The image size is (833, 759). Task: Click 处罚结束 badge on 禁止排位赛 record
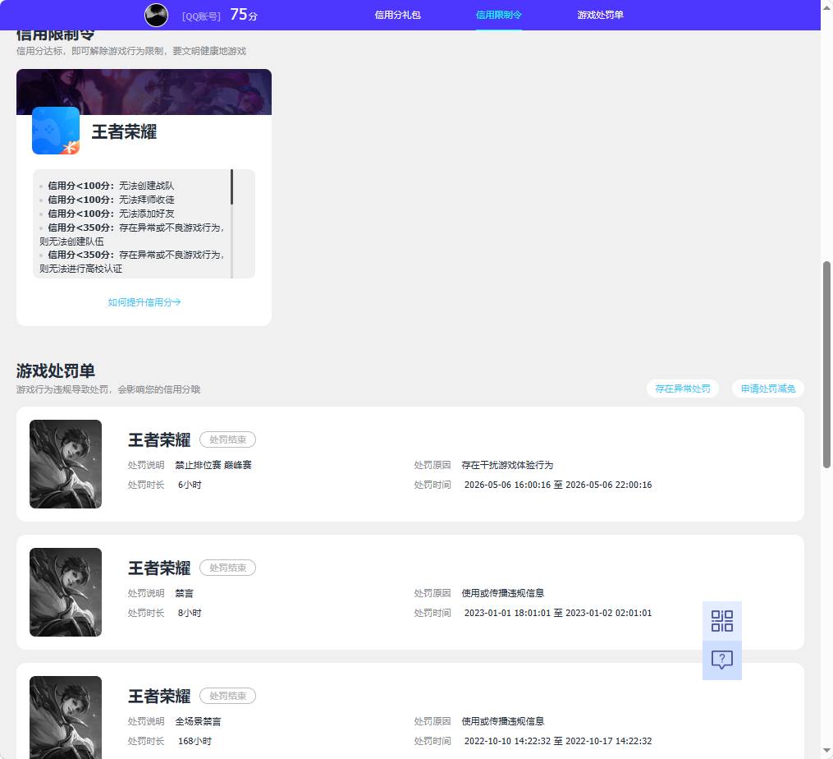(x=227, y=439)
